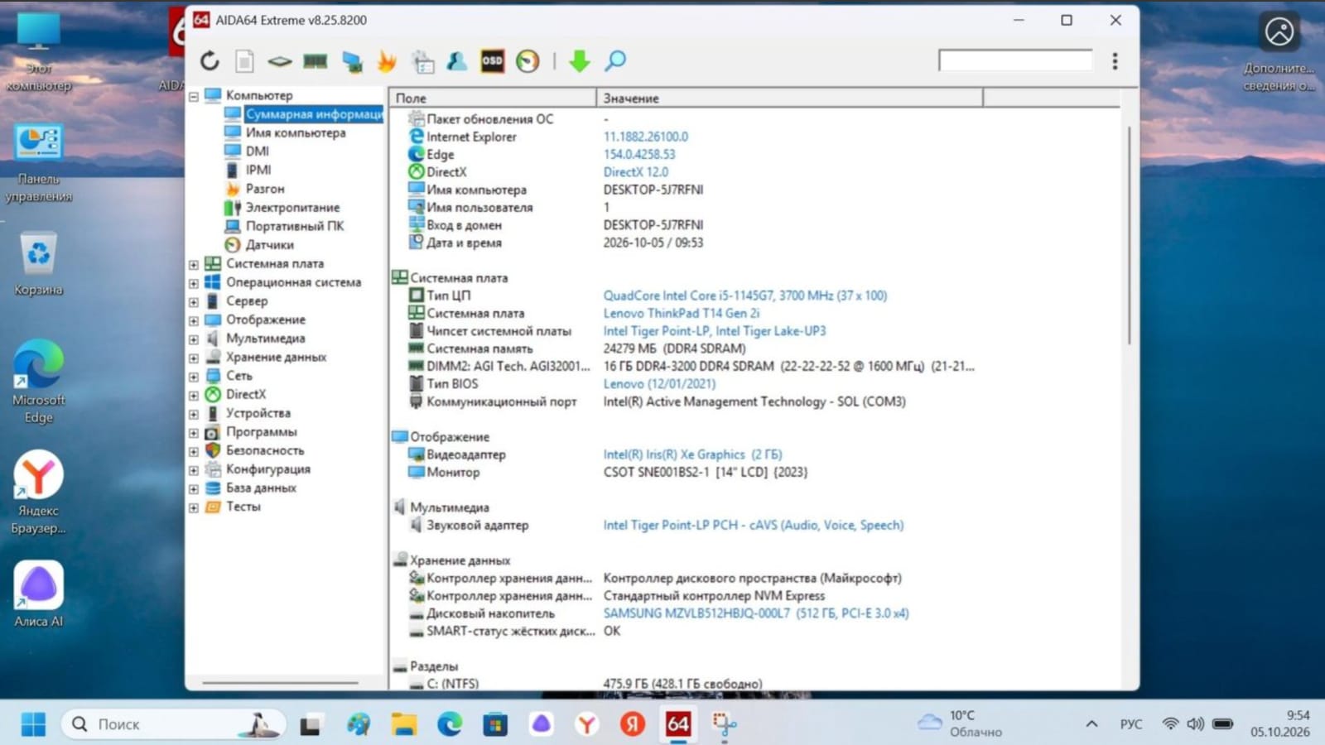Open Корзина on the desktop
The height and width of the screenshot is (745, 1325).
[x=38, y=265]
